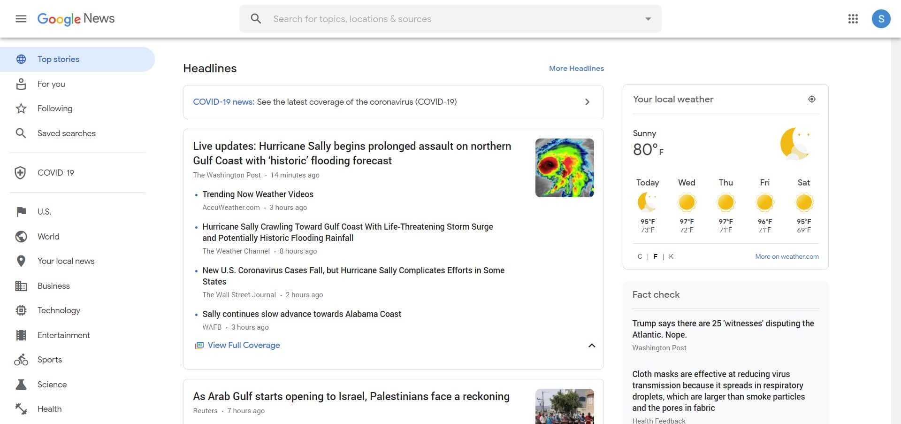Select Wed forecast in weather card

[x=687, y=206]
